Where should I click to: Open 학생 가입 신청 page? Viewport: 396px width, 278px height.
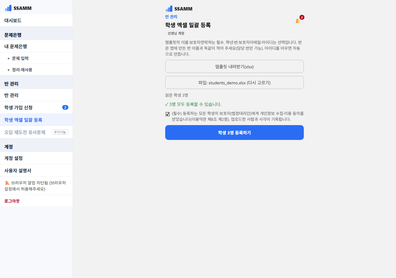[36, 107]
